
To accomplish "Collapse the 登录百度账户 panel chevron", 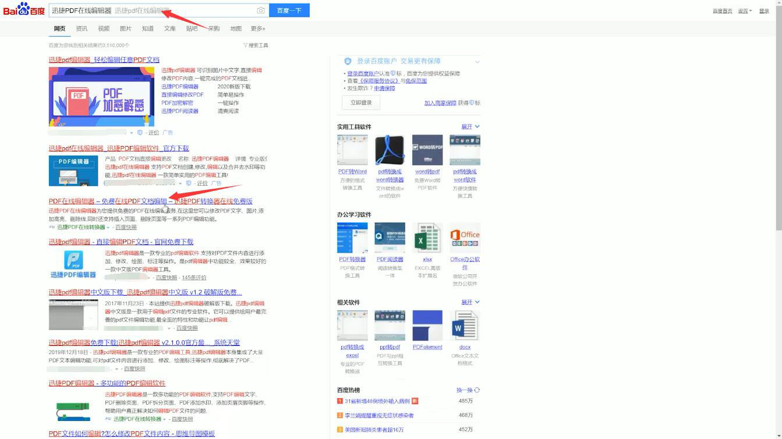I will coord(477,61).
